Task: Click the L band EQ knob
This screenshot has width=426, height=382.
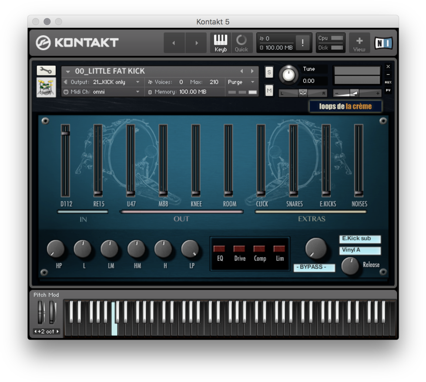Action: (x=83, y=249)
